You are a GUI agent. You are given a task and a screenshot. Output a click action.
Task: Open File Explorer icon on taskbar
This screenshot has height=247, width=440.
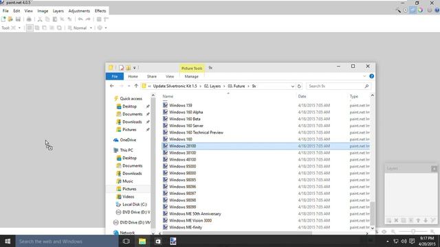[x=142, y=241]
